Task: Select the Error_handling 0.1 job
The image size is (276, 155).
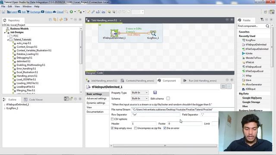Action: [26, 68]
